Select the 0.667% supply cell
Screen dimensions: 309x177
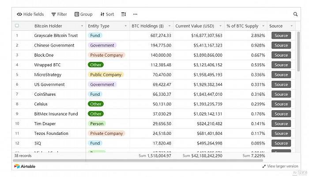pyautogui.click(x=246, y=55)
